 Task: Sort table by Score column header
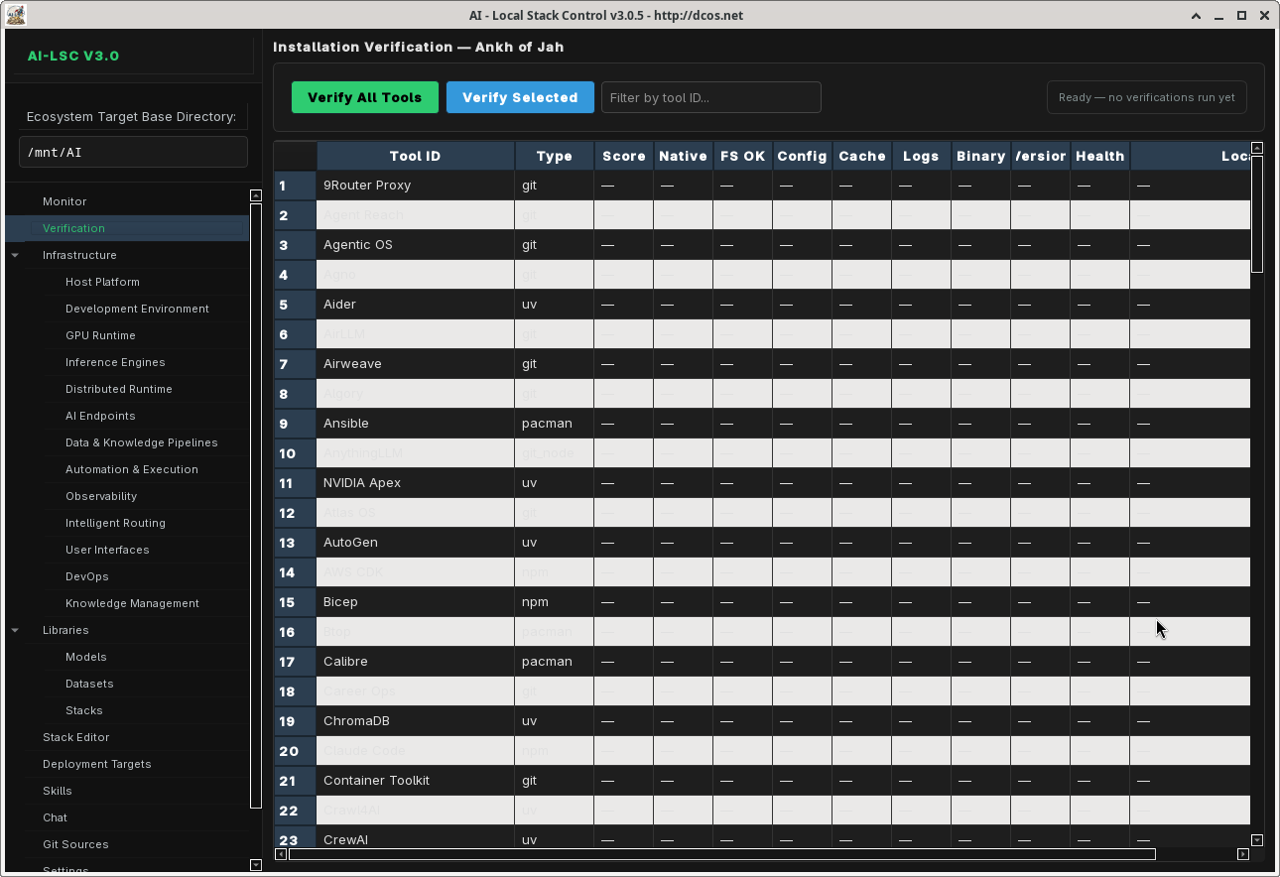pos(624,156)
